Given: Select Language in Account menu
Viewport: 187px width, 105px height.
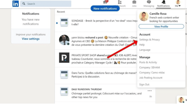Looking at the screenshot, I should (x=145, y=50).
